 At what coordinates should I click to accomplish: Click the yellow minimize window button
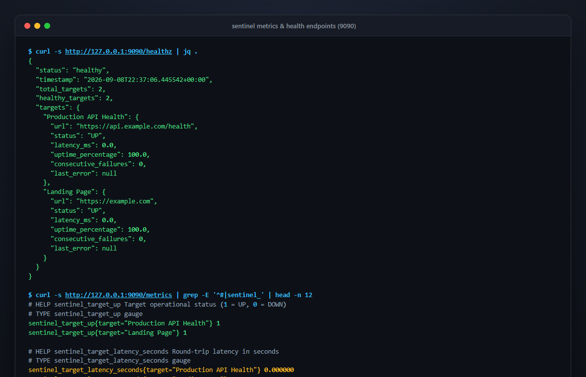(37, 26)
